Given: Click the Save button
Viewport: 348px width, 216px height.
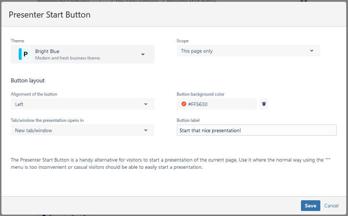Looking at the screenshot, I should [310, 206].
